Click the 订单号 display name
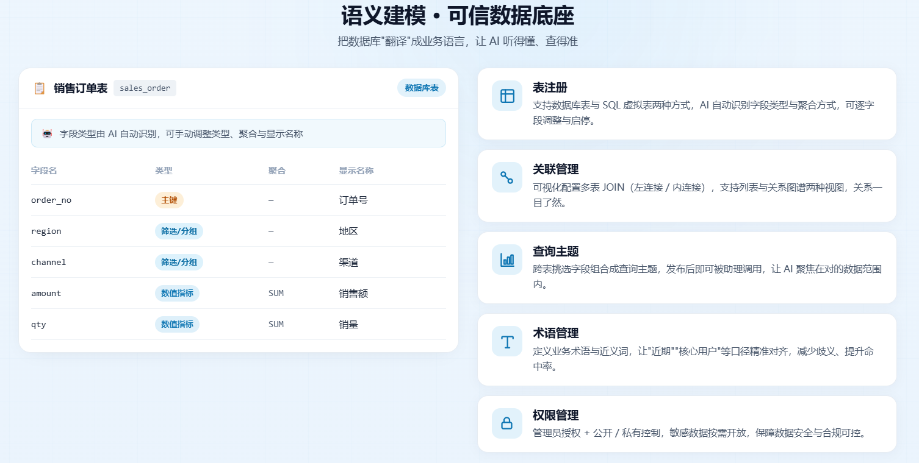Screen dimensions: 919x463 [353, 200]
